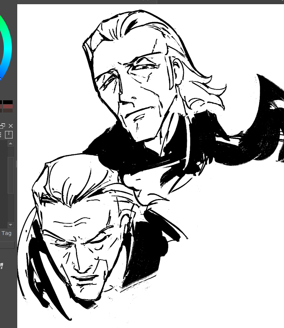Select the Tag label
This screenshot has width=284, height=328.
click(x=7, y=233)
